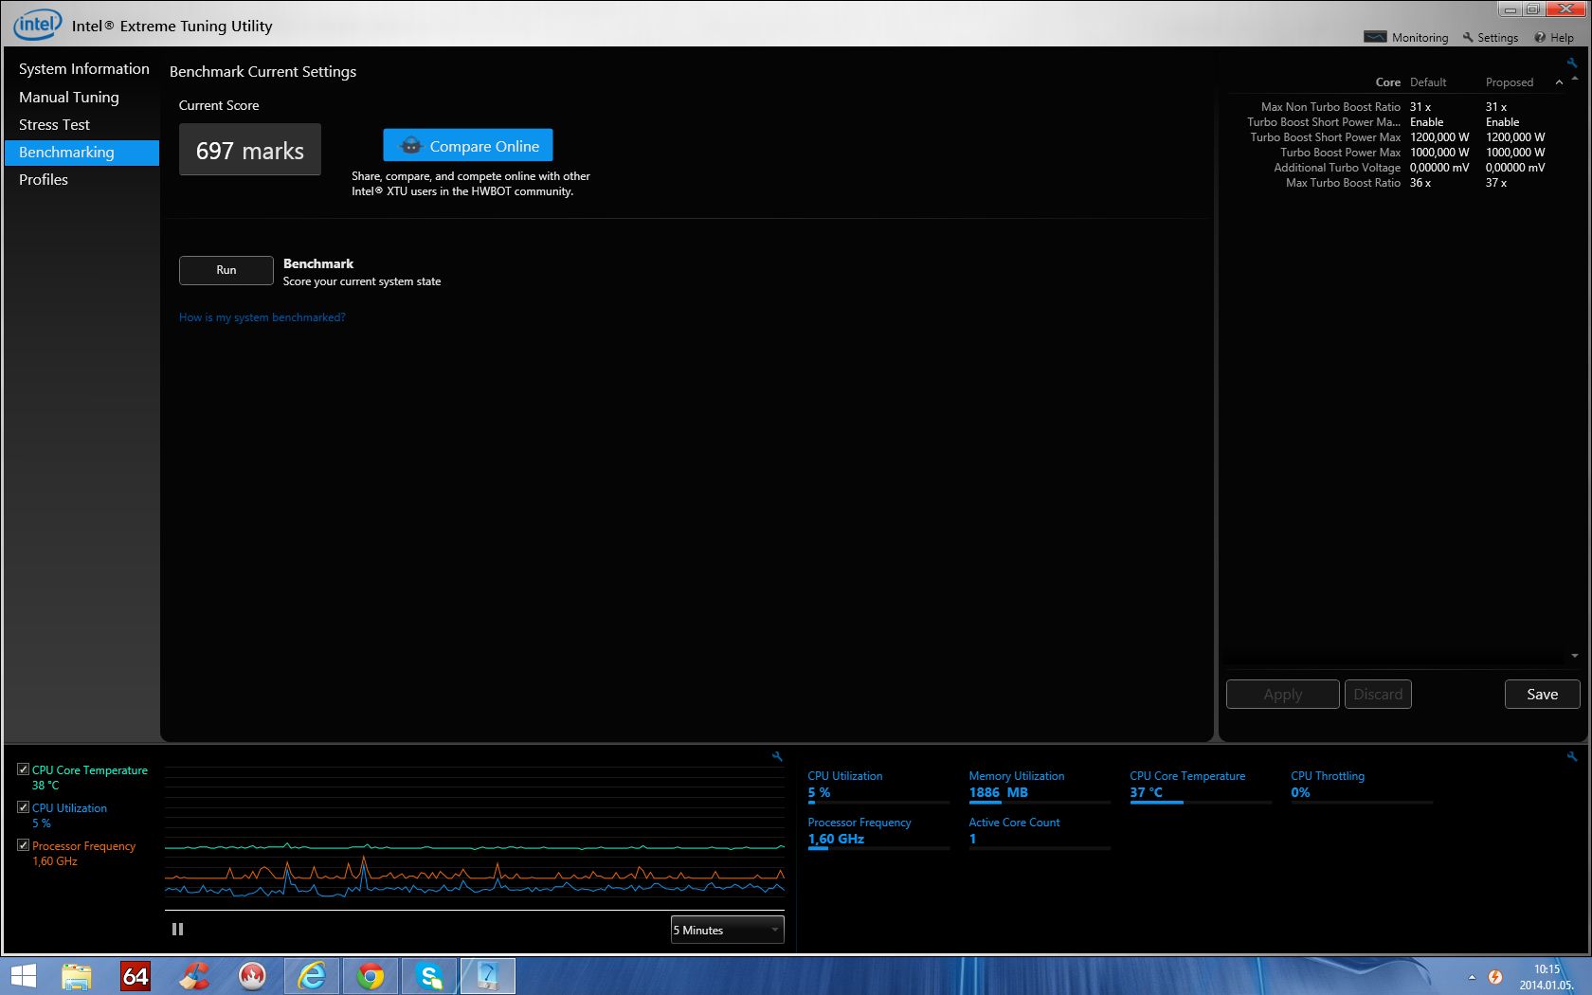This screenshot has height=995, width=1592.
Task: Click the Intel logo in the title bar
Action: pos(38,25)
